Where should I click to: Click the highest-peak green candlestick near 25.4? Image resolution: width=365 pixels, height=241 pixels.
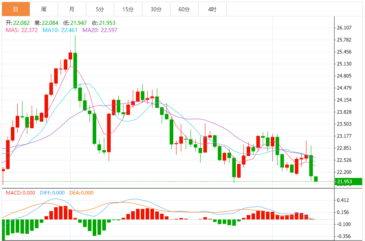[x=75, y=71]
